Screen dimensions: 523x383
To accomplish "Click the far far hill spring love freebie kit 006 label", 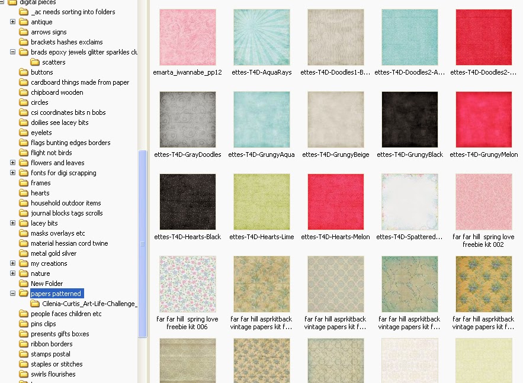I will pos(187,323).
